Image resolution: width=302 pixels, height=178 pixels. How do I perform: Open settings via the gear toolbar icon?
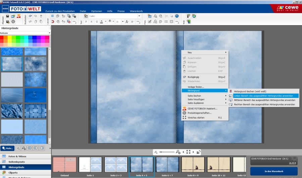coord(13,22)
